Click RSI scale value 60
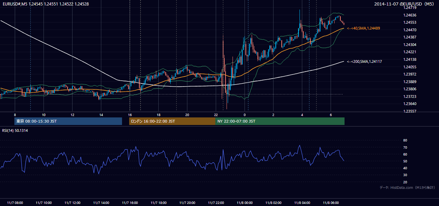 [x=405, y=154]
